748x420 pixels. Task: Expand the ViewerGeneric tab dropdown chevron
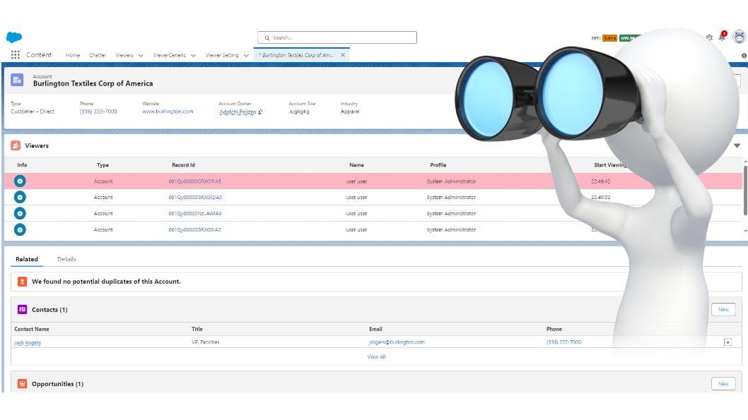193,55
